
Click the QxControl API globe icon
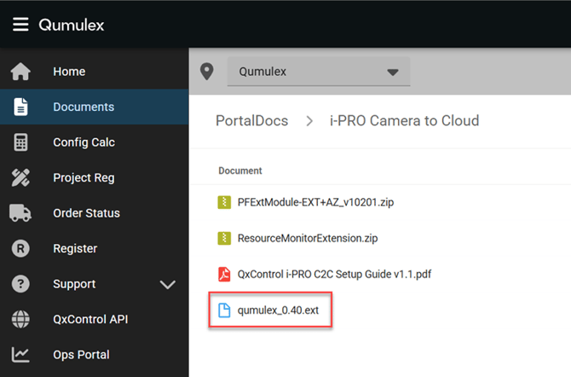(x=20, y=320)
